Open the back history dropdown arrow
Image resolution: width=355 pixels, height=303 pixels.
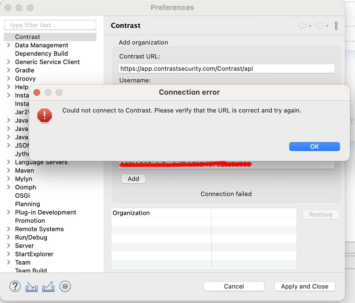310,26
